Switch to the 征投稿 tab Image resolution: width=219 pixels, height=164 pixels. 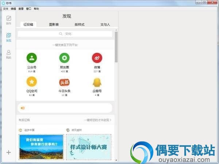28,24
